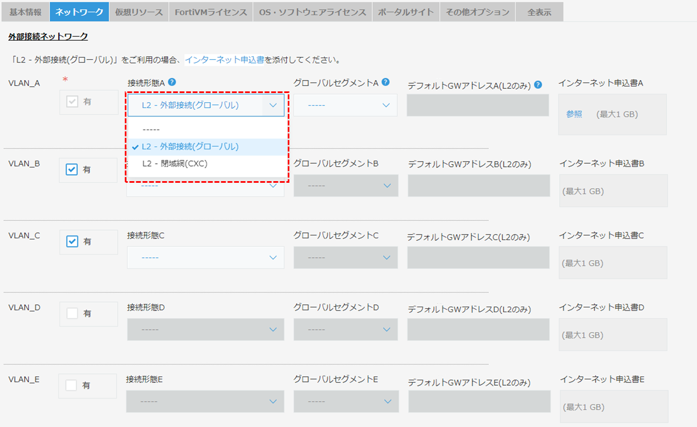Image resolution: width=697 pixels, height=427 pixels.
Task: Open help icon next to グローバルセグメントA
Action: tap(386, 82)
